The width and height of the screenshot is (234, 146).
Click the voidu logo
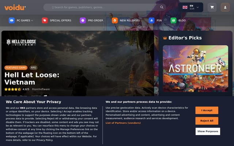[x=15, y=7]
